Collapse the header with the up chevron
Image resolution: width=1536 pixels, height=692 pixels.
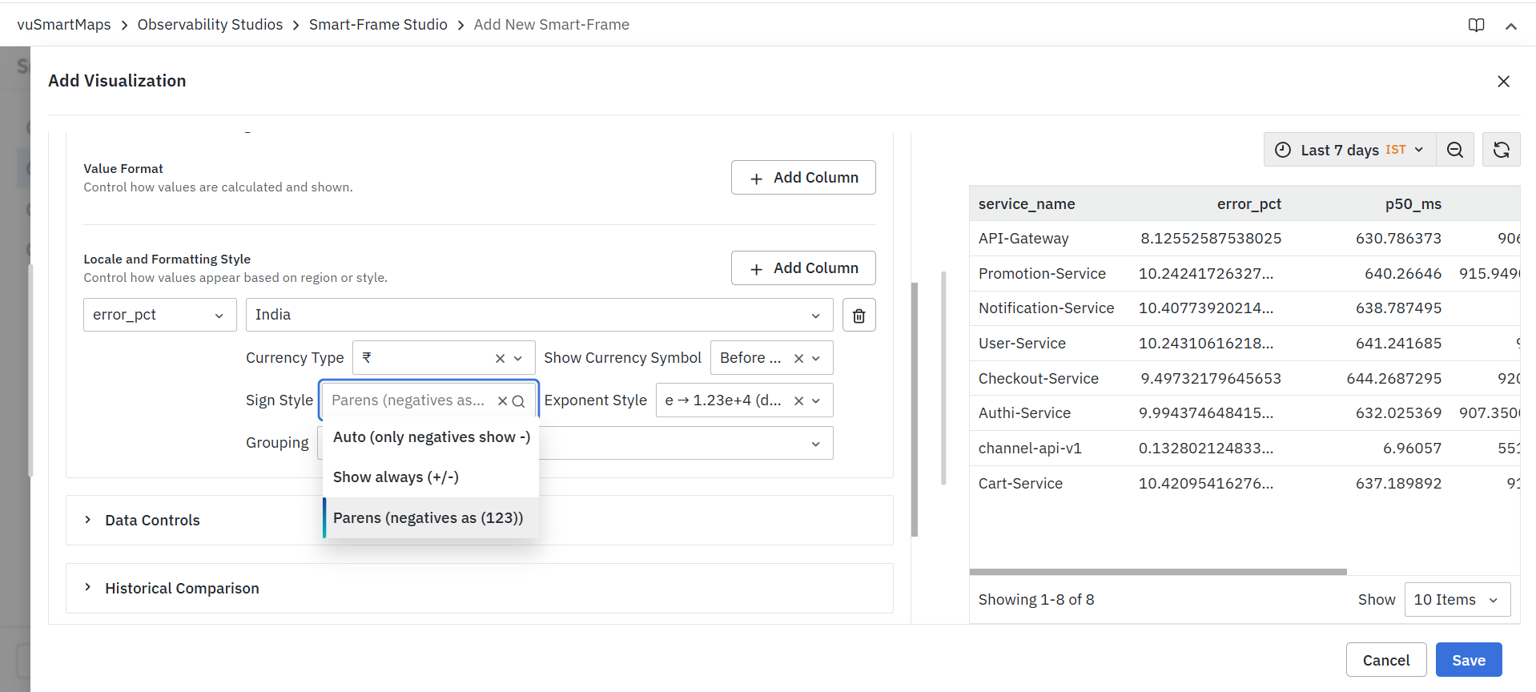click(x=1511, y=26)
